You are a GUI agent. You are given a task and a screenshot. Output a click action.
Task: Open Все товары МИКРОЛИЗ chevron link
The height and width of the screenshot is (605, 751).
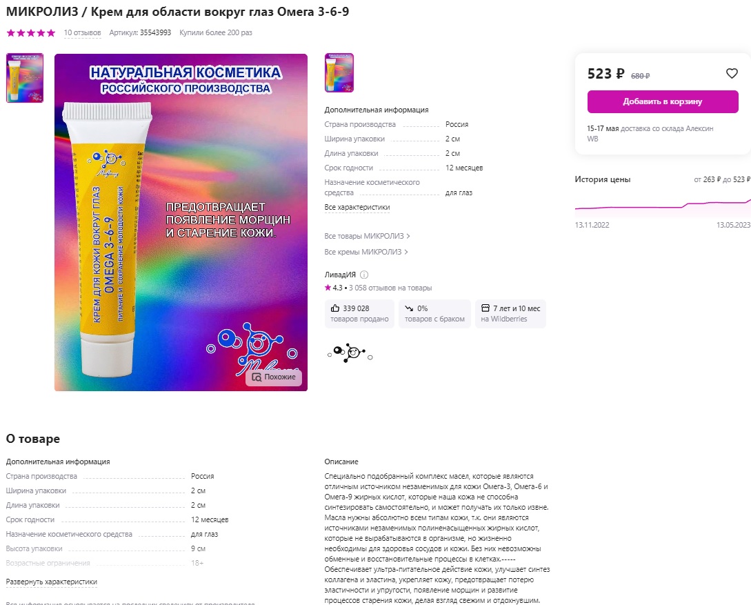[x=367, y=236]
